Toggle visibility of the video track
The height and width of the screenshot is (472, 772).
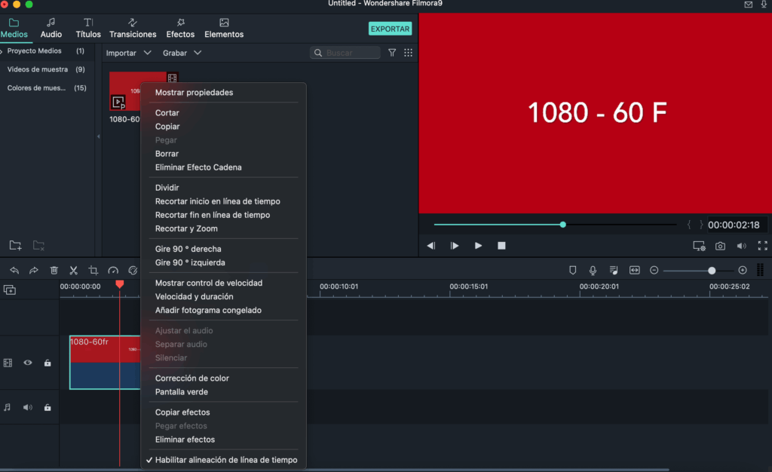pyautogui.click(x=28, y=363)
